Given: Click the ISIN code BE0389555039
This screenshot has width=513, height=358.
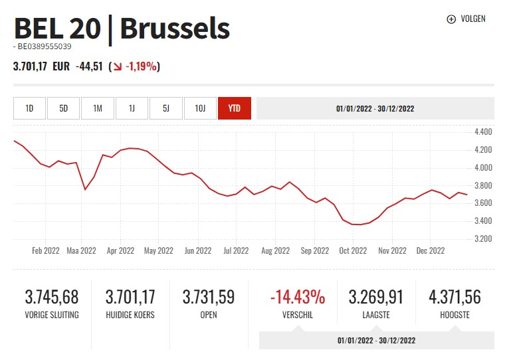Looking at the screenshot, I should [44, 46].
